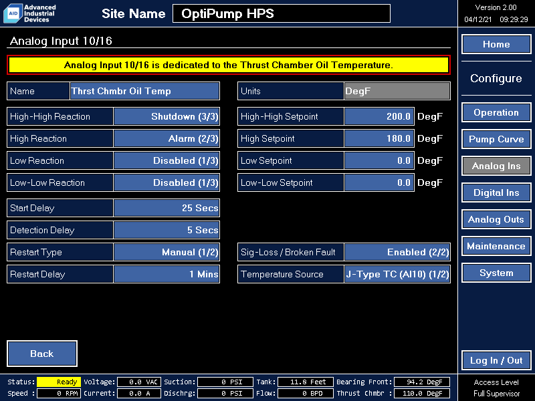Click the Current 0.0 A readout
This screenshot has height=401, width=535.
139,393
